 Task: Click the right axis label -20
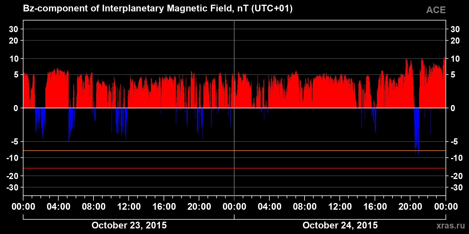click(456, 176)
